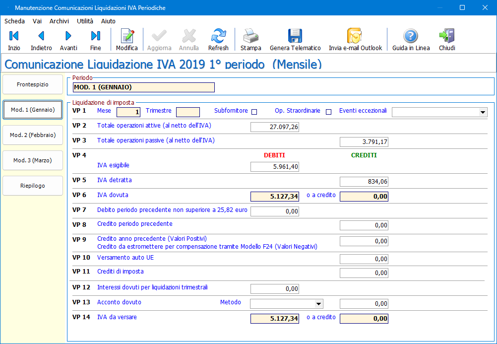Click VP 11 Crediti di imposta field
Screen dimensions: 497x344
click(x=364, y=273)
